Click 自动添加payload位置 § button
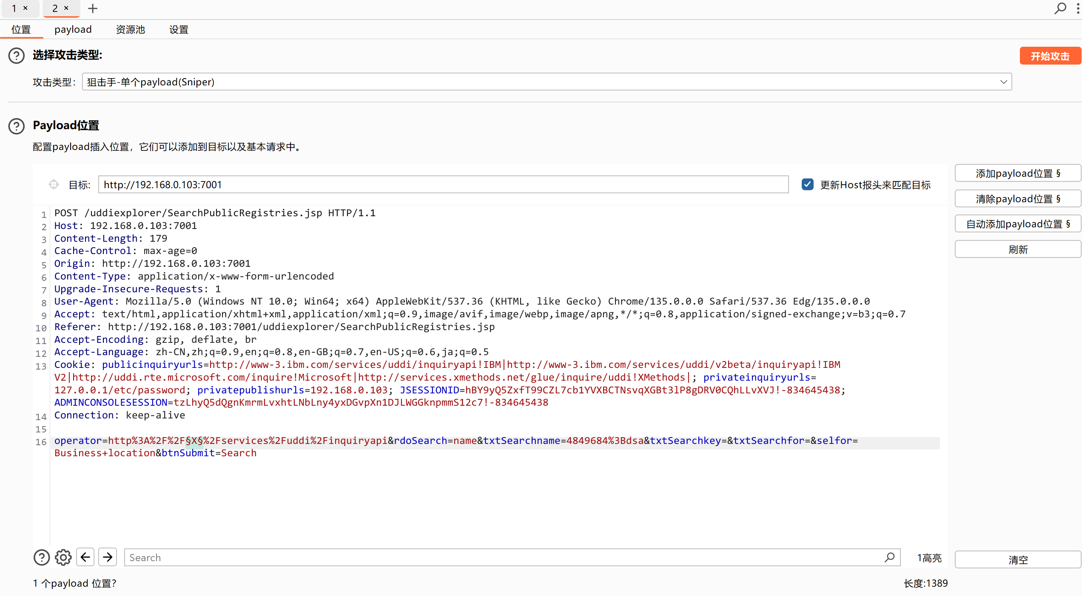Image resolution: width=1082 pixels, height=596 pixels. click(1017, 224)
